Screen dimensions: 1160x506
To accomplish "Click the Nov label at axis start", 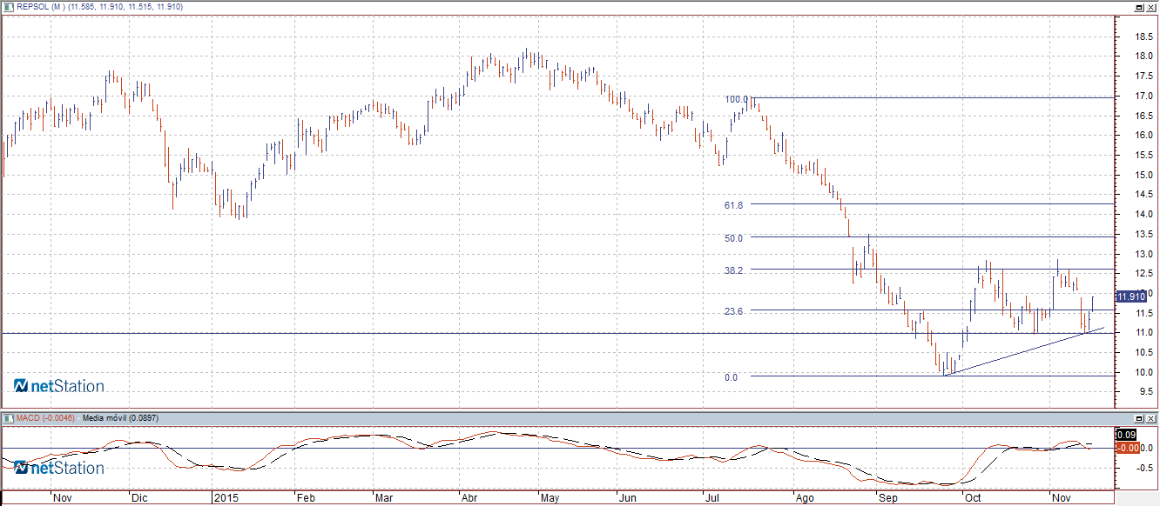I will (x=62, y=498).
